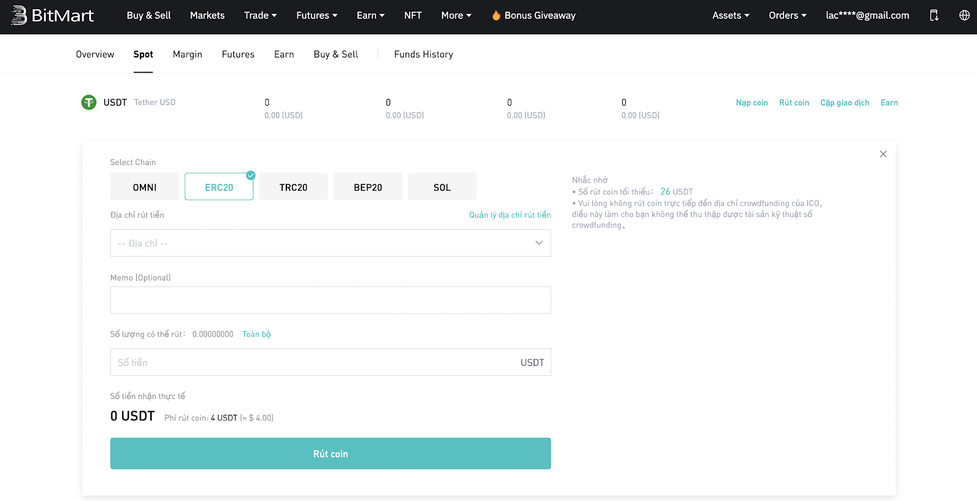Expand the Futures dropdown in top bar

tap(317, 15)
